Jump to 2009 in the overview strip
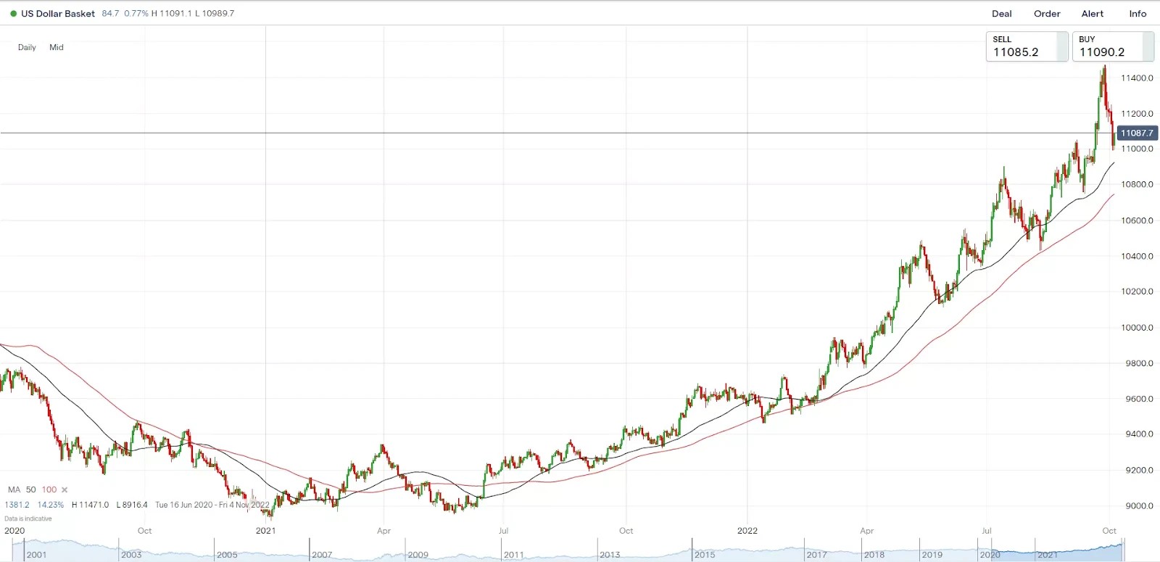The width and height of the screenshot is (1160, 562). coord(418,555)
